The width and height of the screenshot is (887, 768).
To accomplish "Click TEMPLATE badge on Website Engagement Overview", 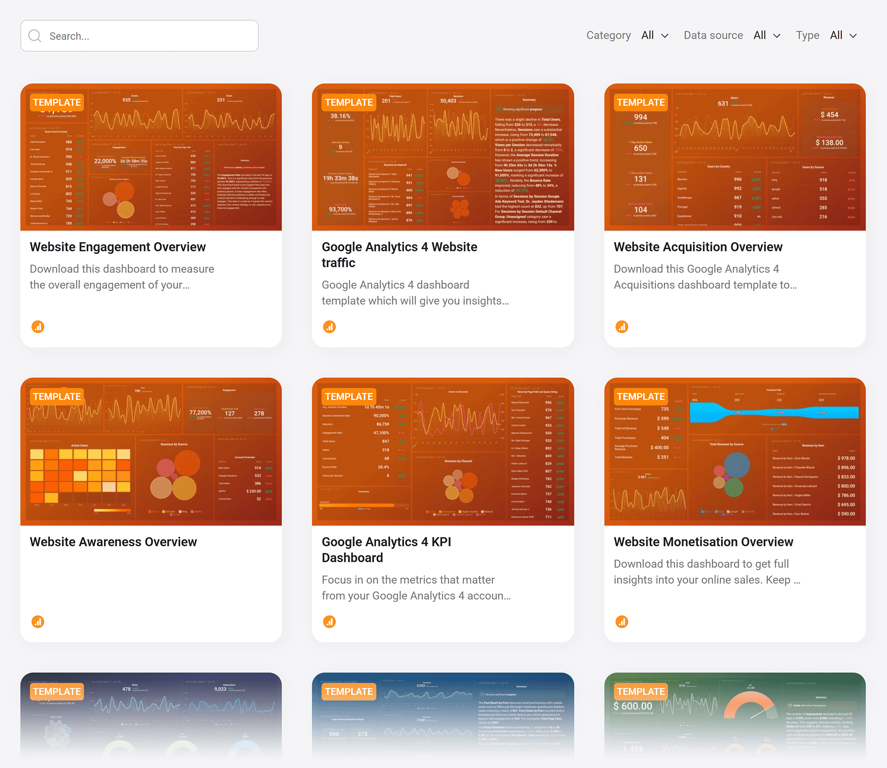I will [57, 102].
